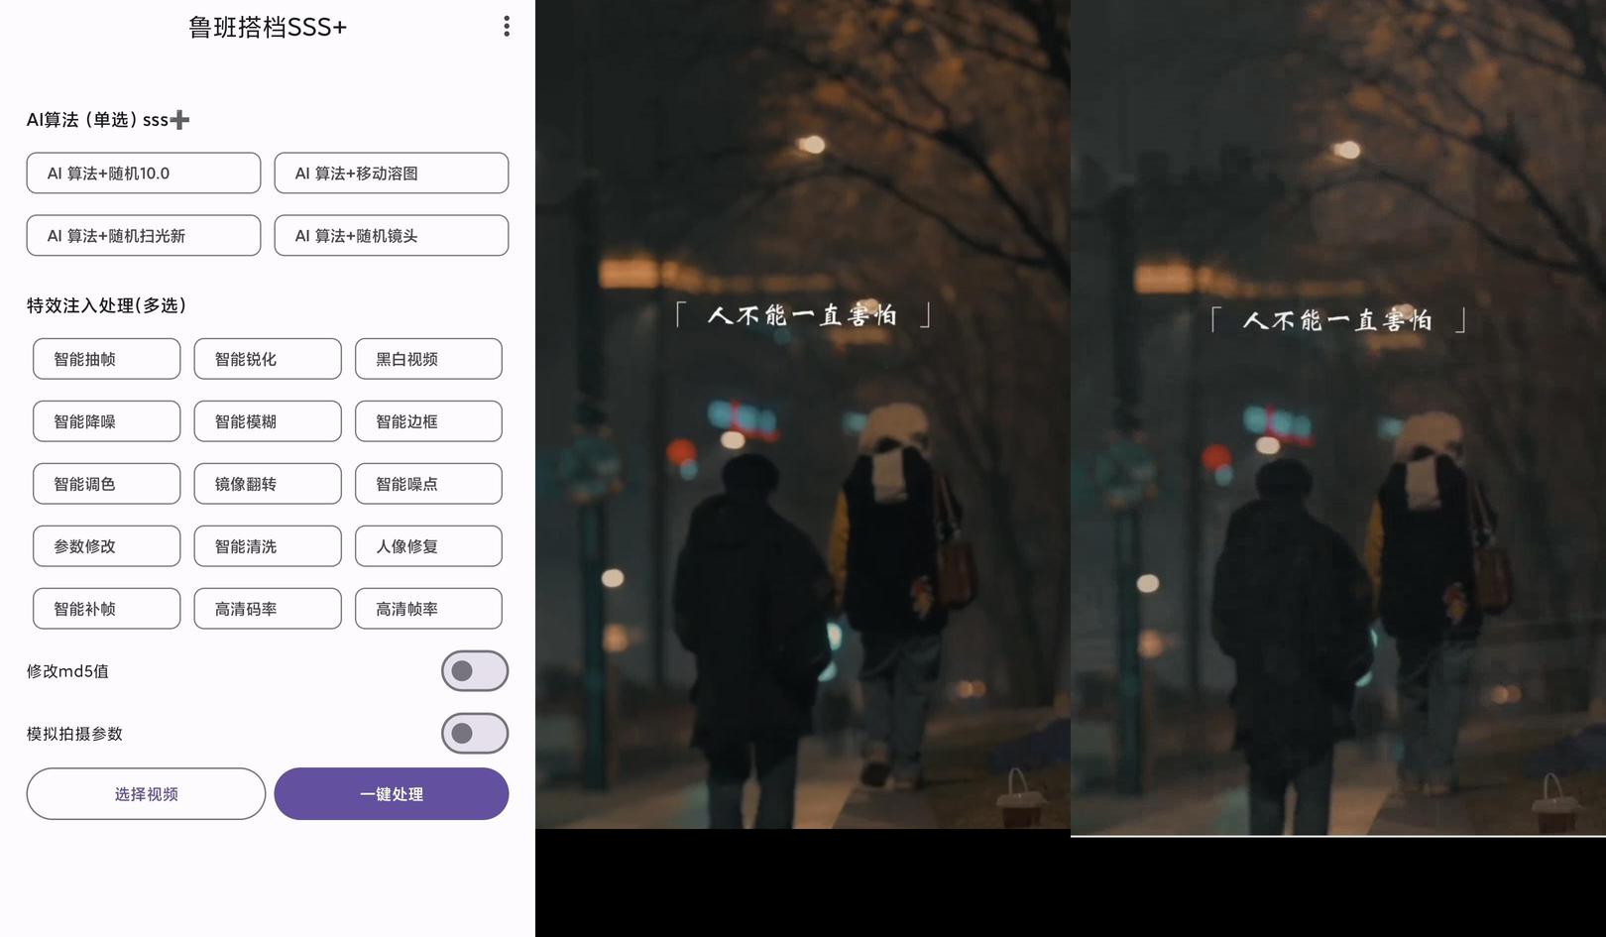Toggle the 智能补帧 effect chip
The height and width of the screenshot is (937, 1606).
[107, 609]
